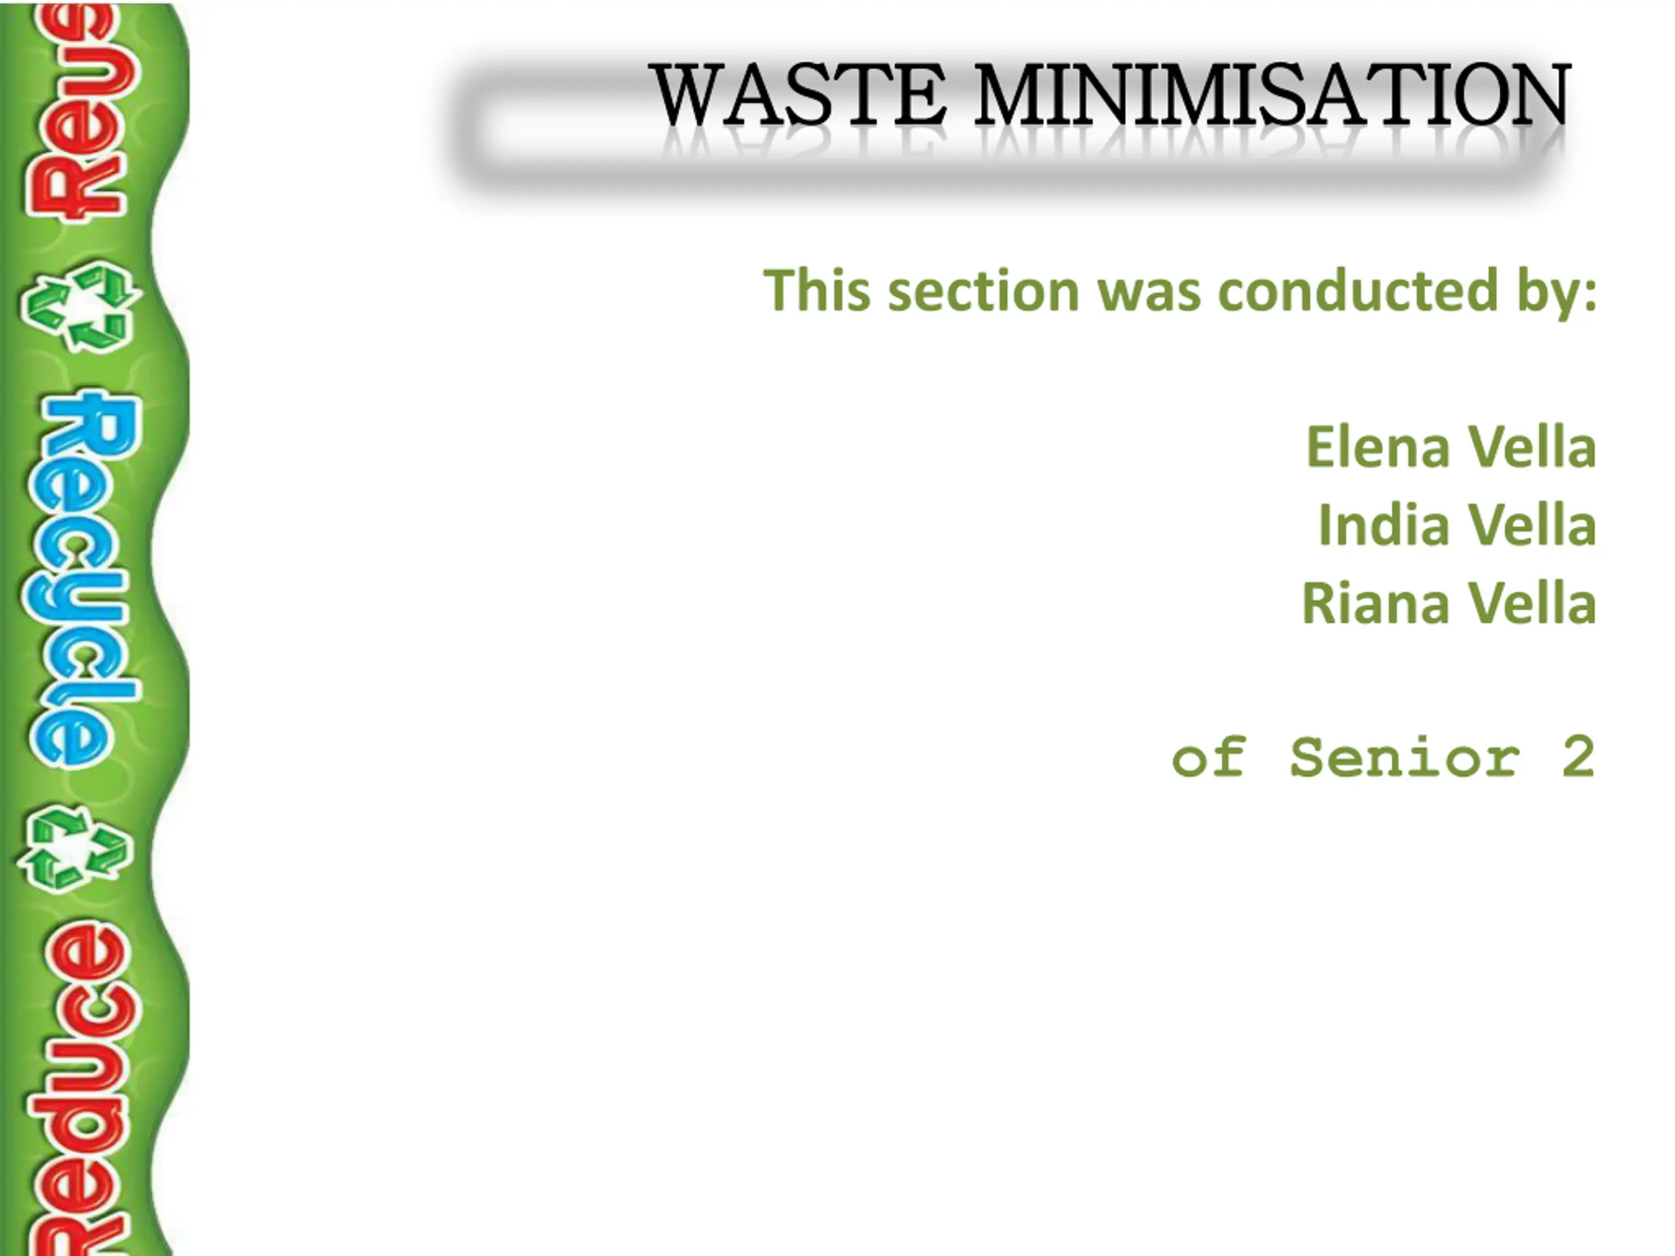Screen dimensions: 1675x1256
Task: Click the word Senior in bottom line
Action: (1406, 757)
